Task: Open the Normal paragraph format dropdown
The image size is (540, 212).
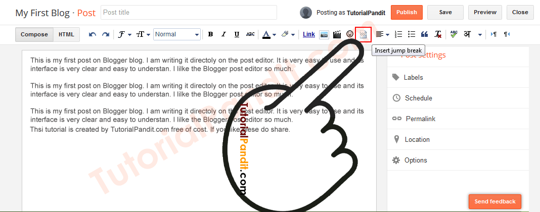Action: pos(177,34)
